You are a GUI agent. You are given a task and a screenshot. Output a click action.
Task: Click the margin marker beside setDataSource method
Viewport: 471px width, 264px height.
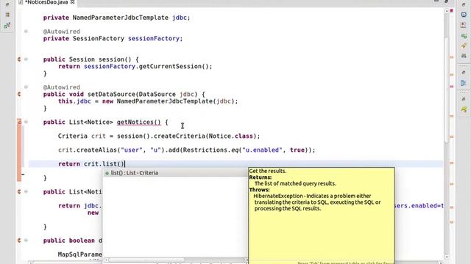19,95
